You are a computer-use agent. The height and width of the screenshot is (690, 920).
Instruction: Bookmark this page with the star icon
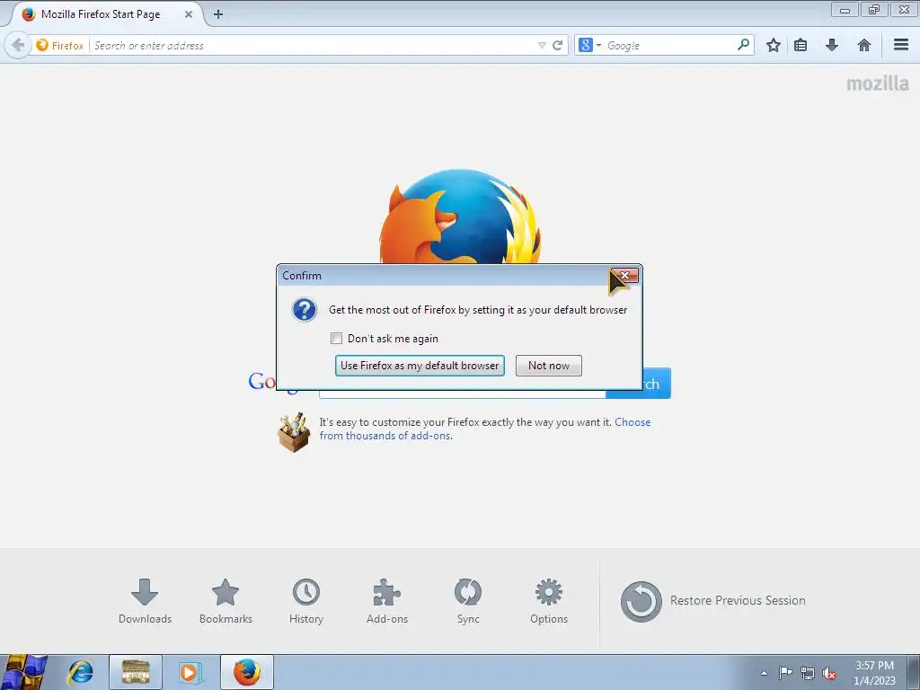click(x=774, y=45)
